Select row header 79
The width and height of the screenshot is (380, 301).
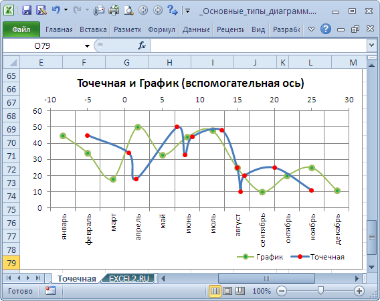pos(11,263)
